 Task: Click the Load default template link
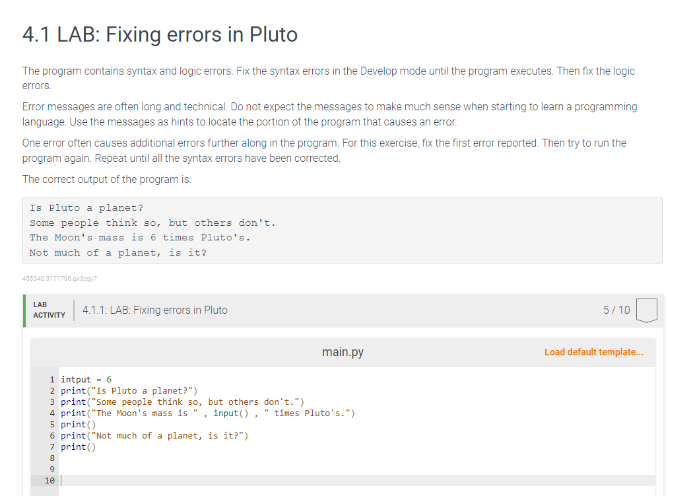[593, 352]
